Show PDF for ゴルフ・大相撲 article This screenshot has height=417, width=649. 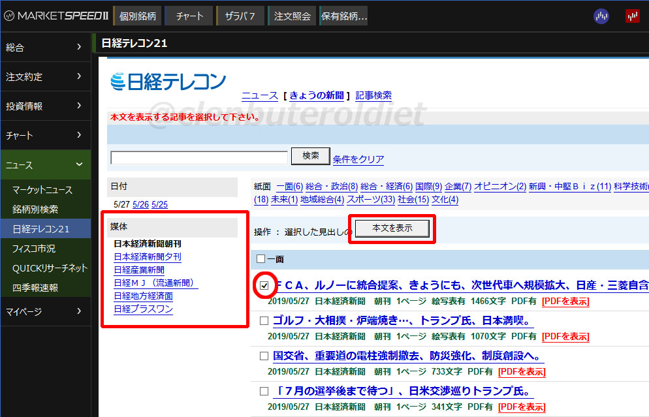point(565,337)
